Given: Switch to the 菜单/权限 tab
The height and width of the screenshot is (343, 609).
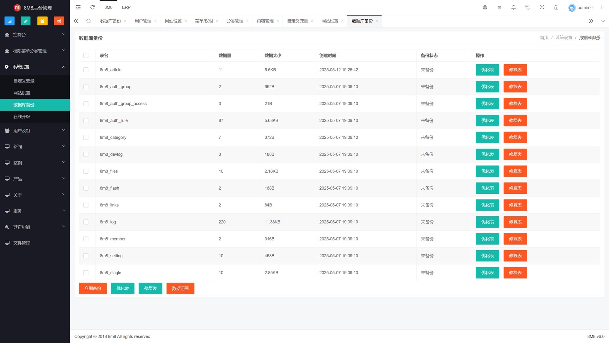Looking at the screenshot, I should pos(204,21).
